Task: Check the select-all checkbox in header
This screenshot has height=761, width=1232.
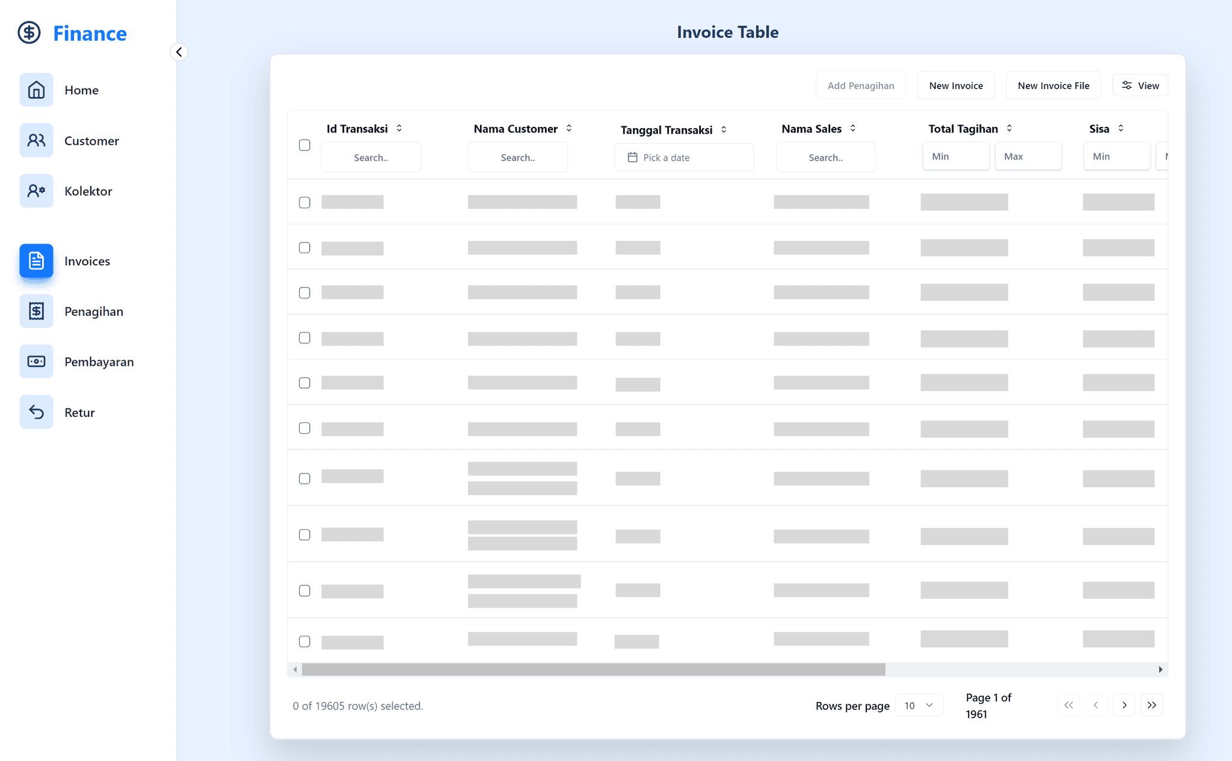Action: [304, 145]
